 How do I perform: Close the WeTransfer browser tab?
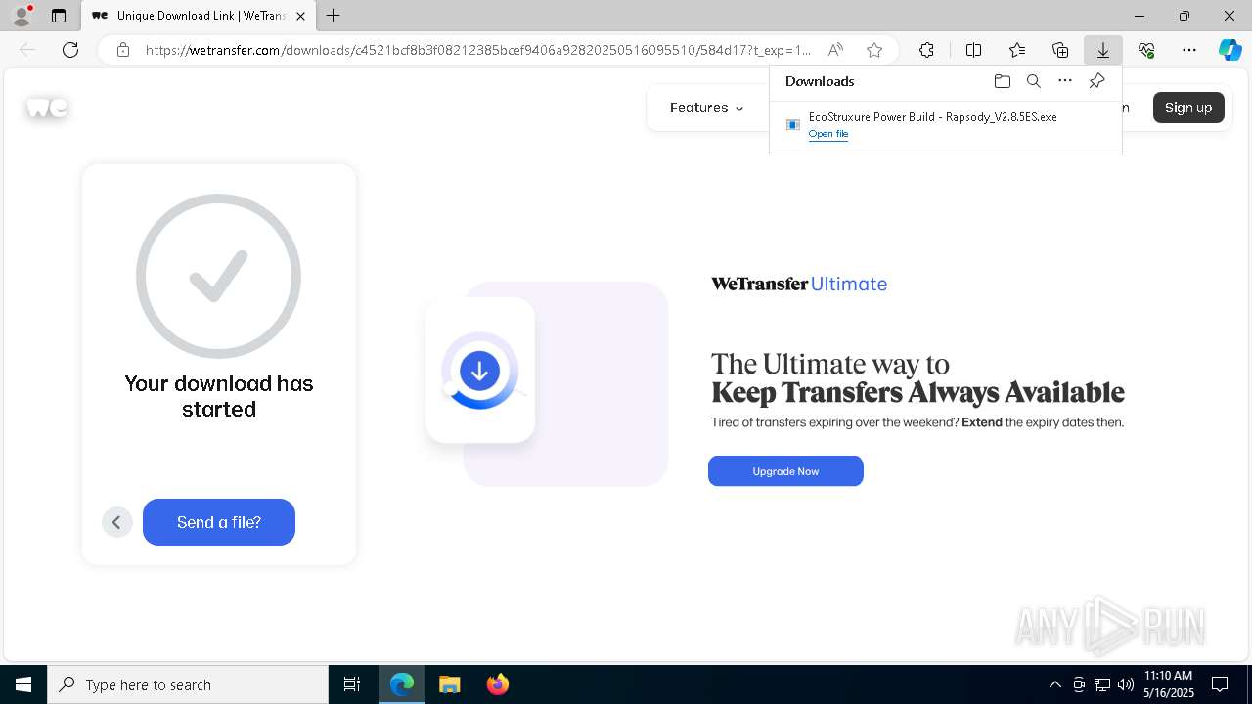[300, 16]
